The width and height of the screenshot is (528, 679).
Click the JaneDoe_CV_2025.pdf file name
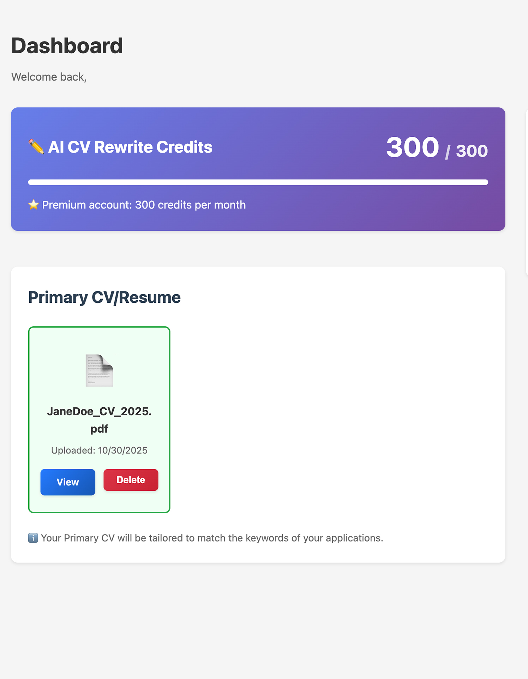(x=99, y=420)
